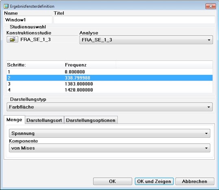Click the OK und Zeigen button
The width and height of the screenshot is (219, 190).
coord(154,181)
